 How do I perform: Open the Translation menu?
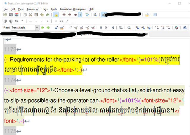33,9
